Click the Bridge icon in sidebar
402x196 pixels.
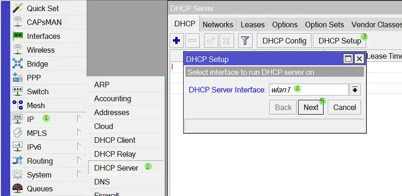coord(18,64)
